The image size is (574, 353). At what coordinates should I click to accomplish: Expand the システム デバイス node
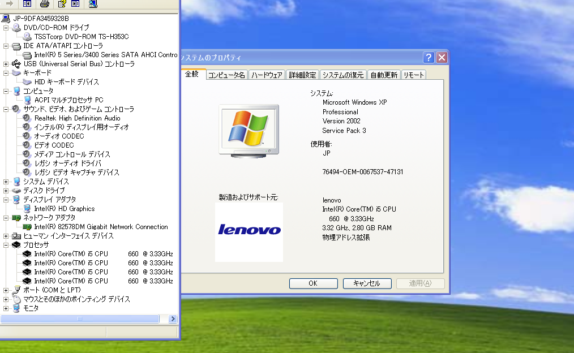tap(6, 182)
